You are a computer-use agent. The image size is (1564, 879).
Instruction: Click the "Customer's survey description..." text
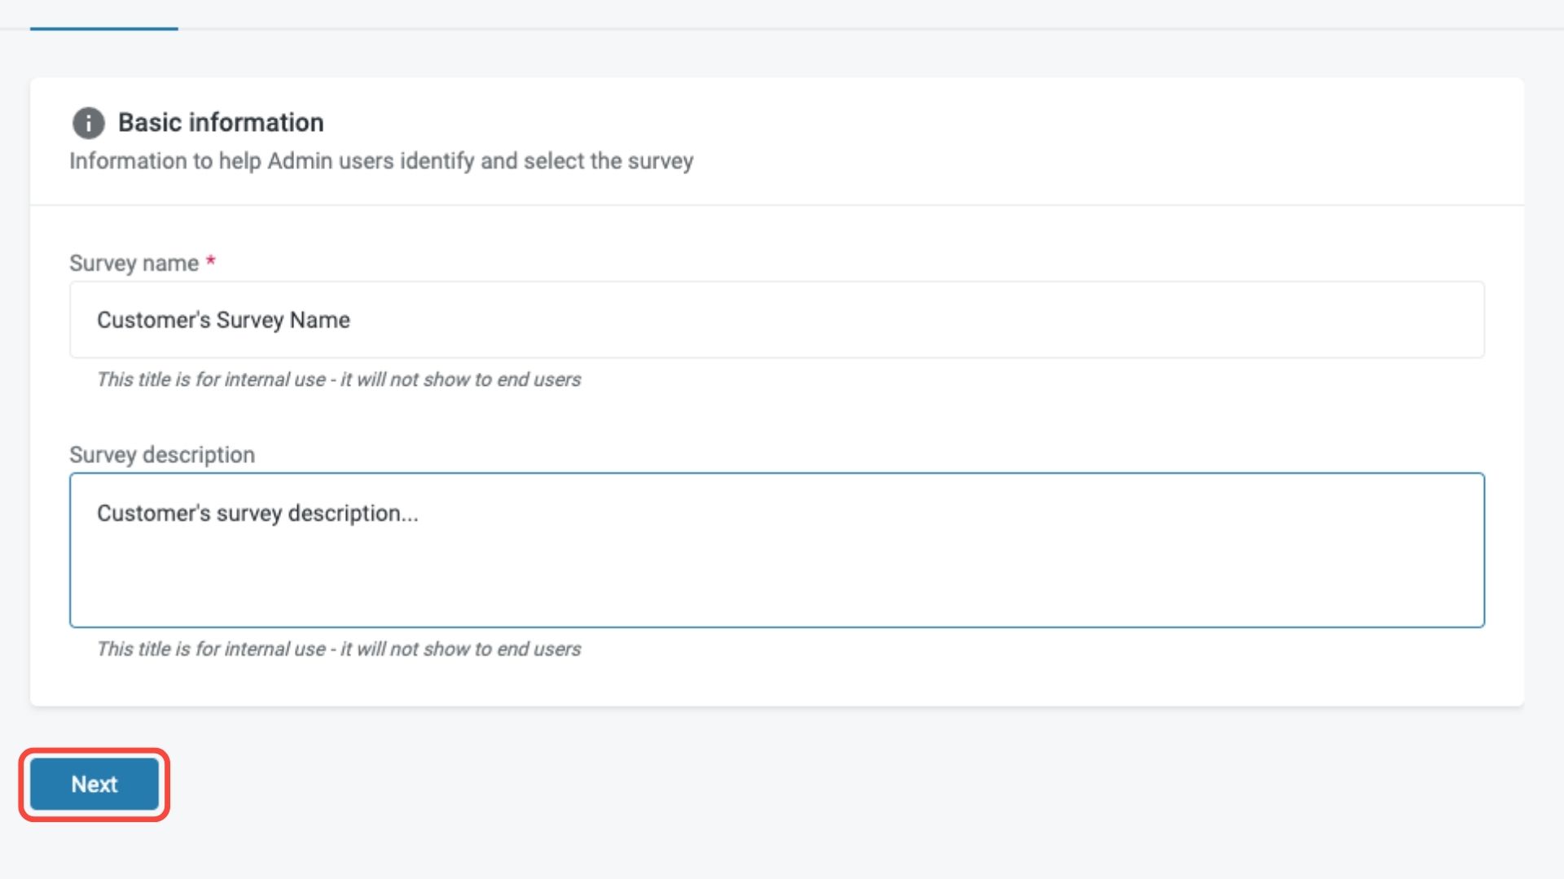point(257,513)
